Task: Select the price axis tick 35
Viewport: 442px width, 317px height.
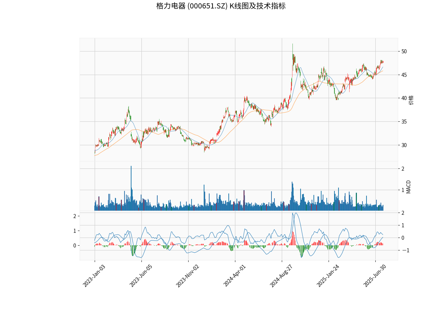Action: [x=404, y=122]
